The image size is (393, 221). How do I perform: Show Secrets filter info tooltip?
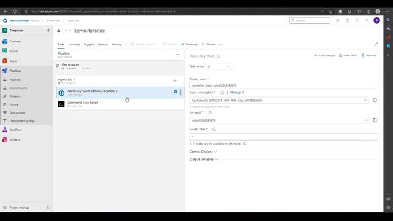pyautogui.click(x=214, y=130)
